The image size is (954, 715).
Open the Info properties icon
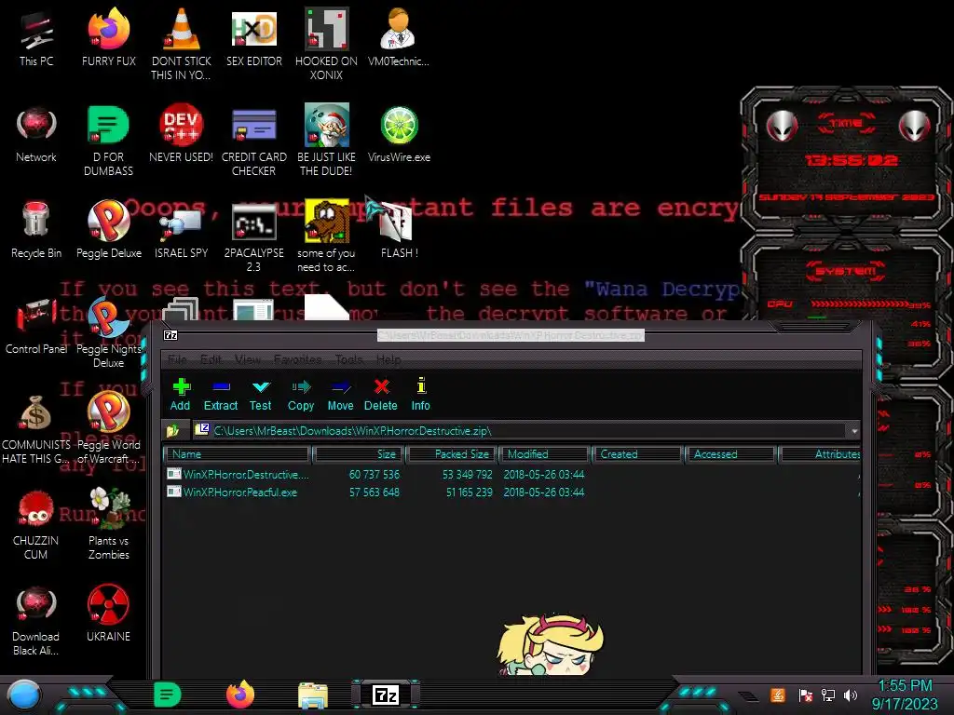pos(420,395)
